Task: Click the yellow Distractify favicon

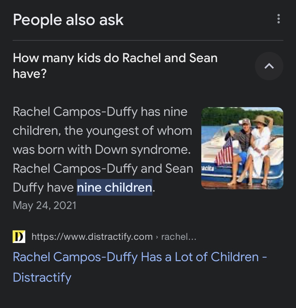Action: coord(19,237)
